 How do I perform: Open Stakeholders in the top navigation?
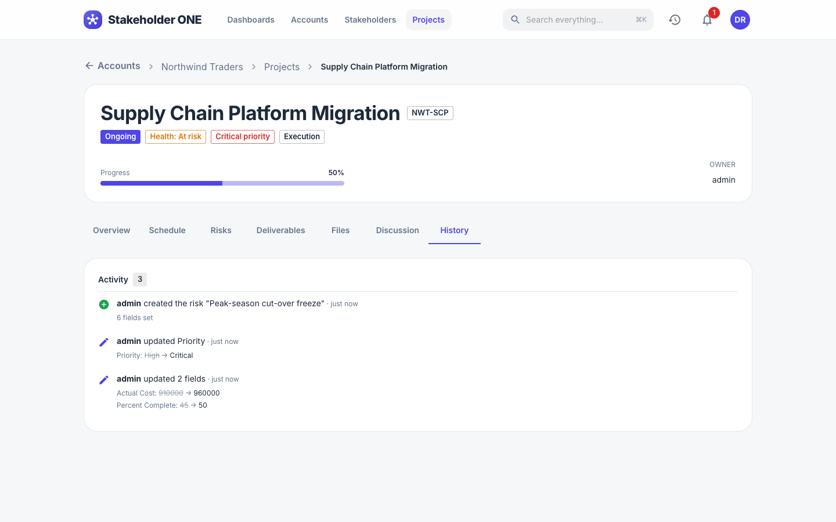pos(370,20)
